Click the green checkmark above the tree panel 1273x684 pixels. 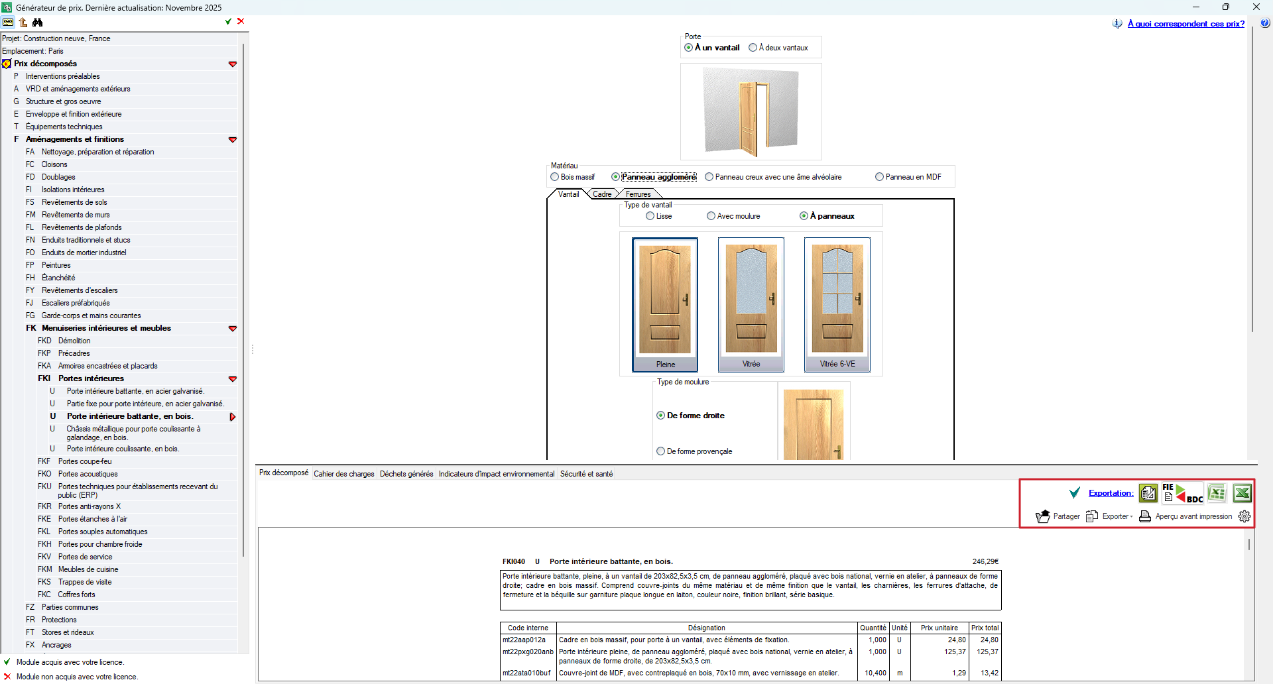[228, 21]
